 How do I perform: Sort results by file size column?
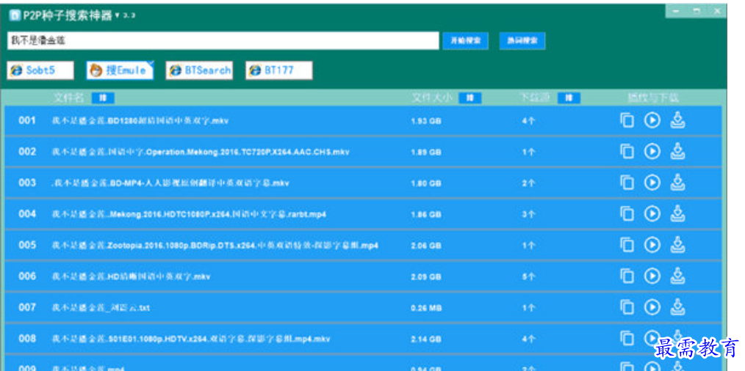470,98
